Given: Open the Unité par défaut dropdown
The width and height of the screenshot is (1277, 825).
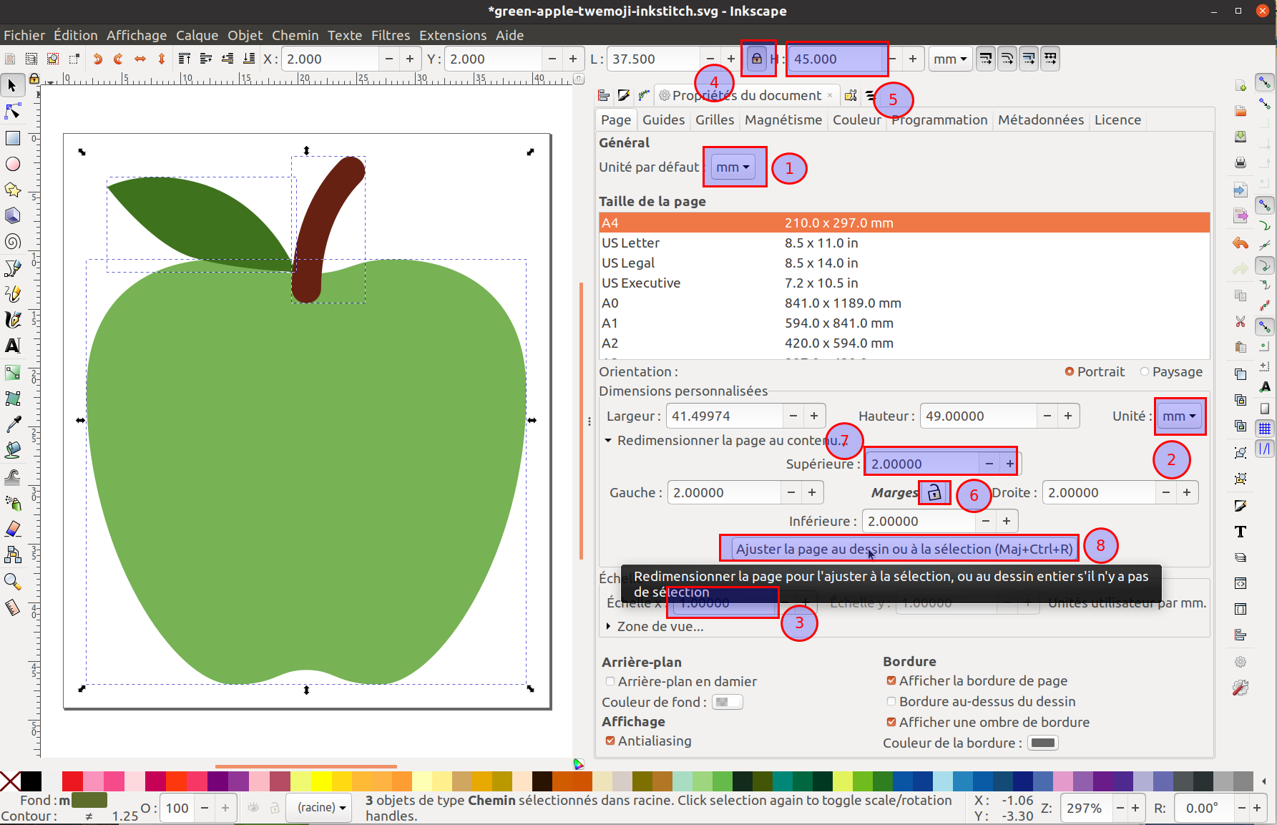Looking at the screenshot, I should 733,167.
